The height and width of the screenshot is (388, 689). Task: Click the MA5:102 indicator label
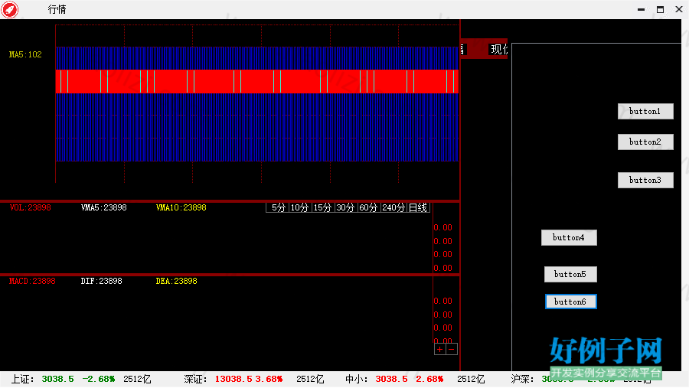pyautogui.click(x=25, y=54)
